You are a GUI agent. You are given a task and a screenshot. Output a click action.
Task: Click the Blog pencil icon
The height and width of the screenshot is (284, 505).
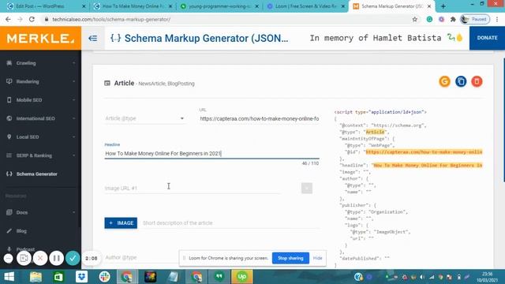pos(9,231)
